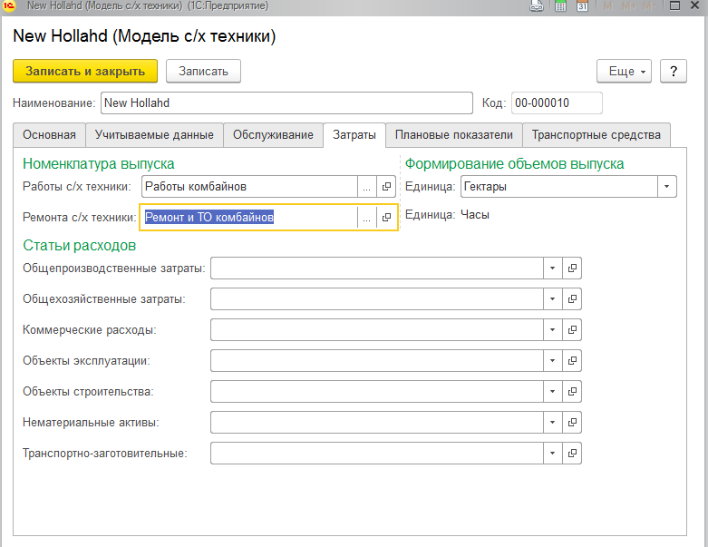Expand Объекты эксплуатации dropdown
Screen dimensions: 708x547
tap(552, 360)
